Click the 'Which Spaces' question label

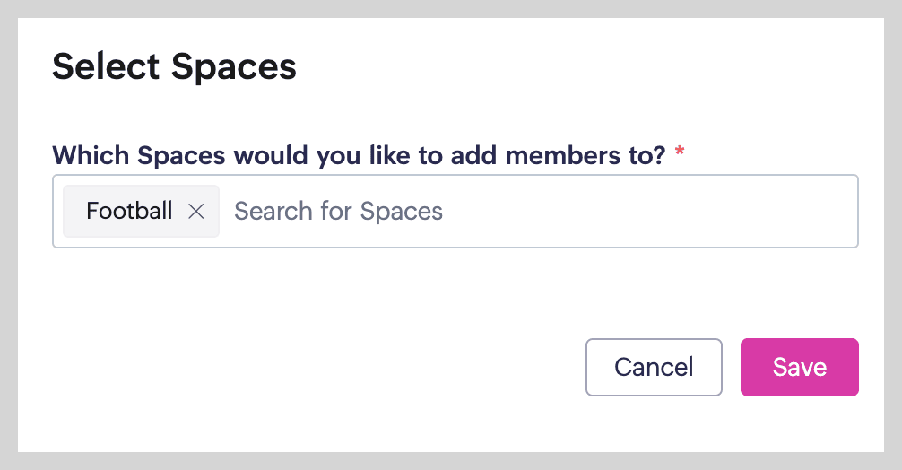click(x=359, y=155)
